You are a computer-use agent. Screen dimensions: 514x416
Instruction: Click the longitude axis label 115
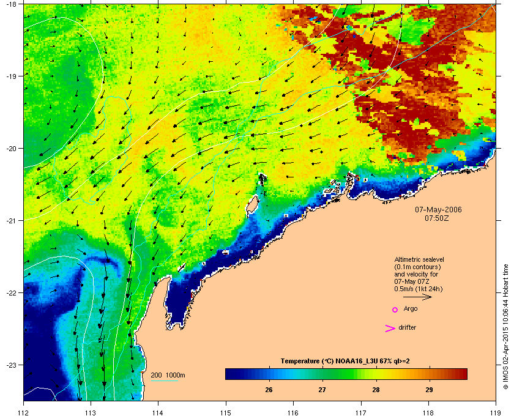click(x=226, y=413)
